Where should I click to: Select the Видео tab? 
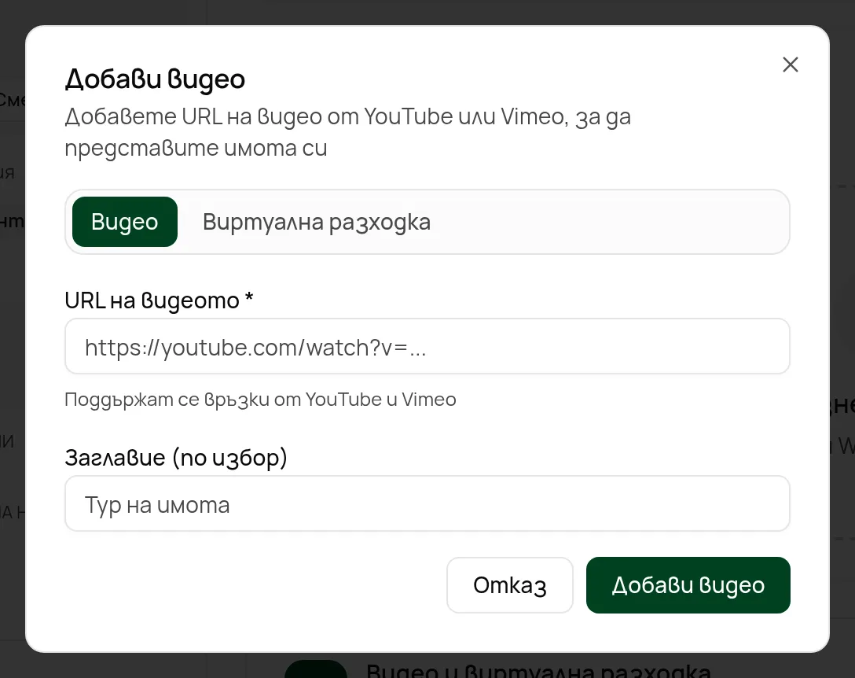click(125, 222)
